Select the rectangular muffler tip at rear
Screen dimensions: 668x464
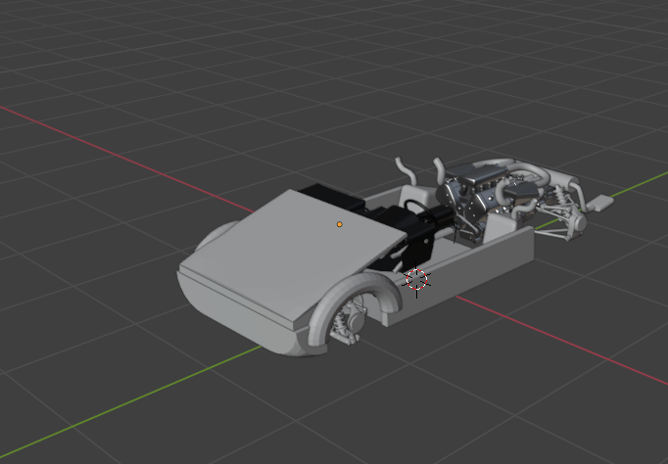(600, 203)
